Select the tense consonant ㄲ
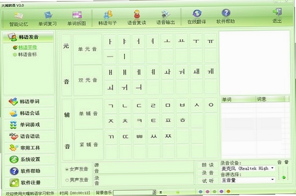This screenshot has width=296, height=196. pyautogui.click(x=111, y=137)
